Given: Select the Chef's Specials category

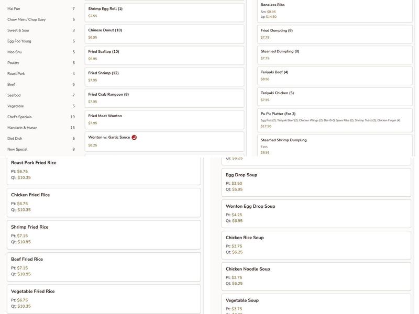Looking at the screenshot, I should [19, 117].
